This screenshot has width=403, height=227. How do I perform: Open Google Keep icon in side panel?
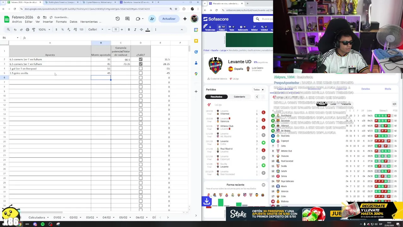[x=196, y=41]
